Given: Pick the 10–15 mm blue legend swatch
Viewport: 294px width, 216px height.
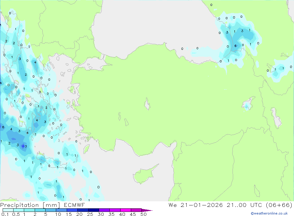Looking at the screenshot, I should coord(61,210).
